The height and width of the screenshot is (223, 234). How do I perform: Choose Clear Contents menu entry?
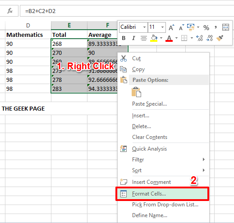(163, 137)
